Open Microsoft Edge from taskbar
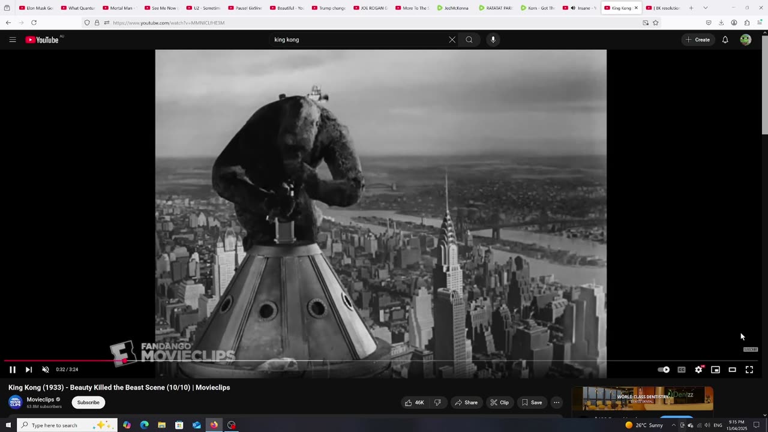Image resolution: width=768 pixels, height=432 pixels. coord(144,425)
